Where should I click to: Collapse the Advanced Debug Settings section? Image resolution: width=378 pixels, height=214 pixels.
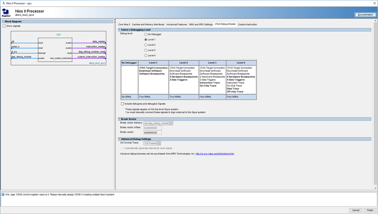119,139
